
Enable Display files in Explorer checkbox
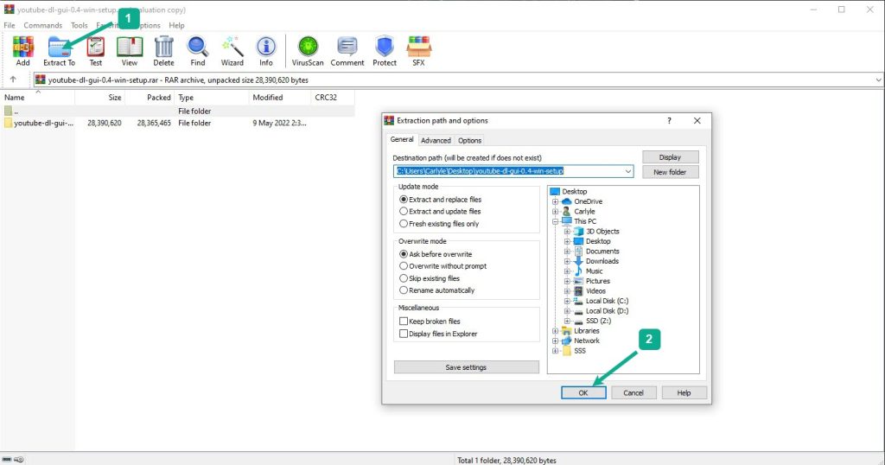point(404,334)
